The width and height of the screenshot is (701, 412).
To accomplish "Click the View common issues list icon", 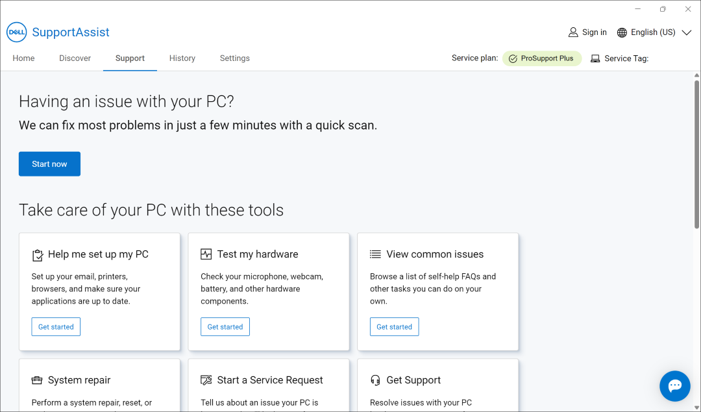I will [x=376, y=254].
